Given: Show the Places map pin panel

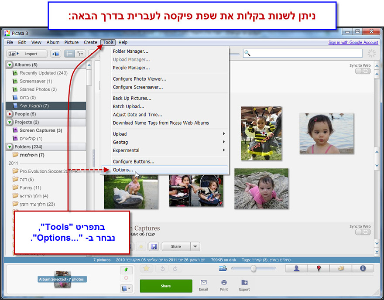Looking at the screenshot, I should coord(319,269).
